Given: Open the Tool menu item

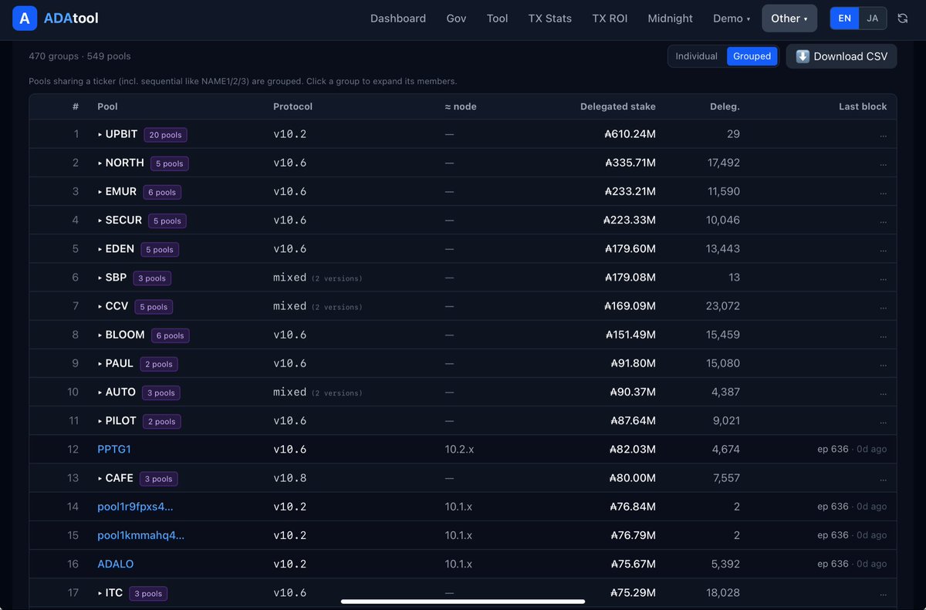Looking at the screenshot, I should tap(497, 18).
